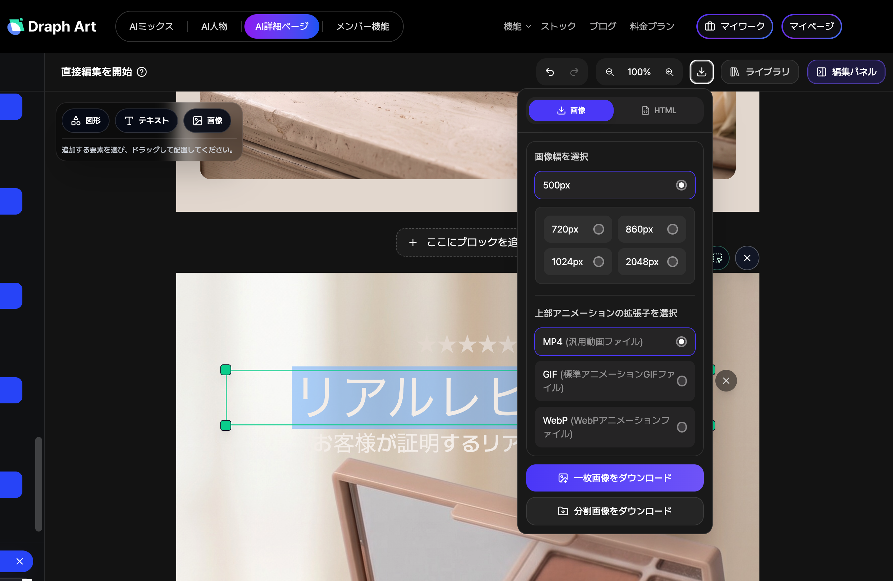Add a 画像 image element
Image resolution: width=893 pixels, height=581 pixels.
[x=207, y=120]
